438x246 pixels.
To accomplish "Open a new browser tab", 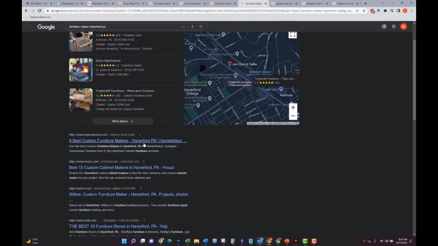I will (365, 3).
